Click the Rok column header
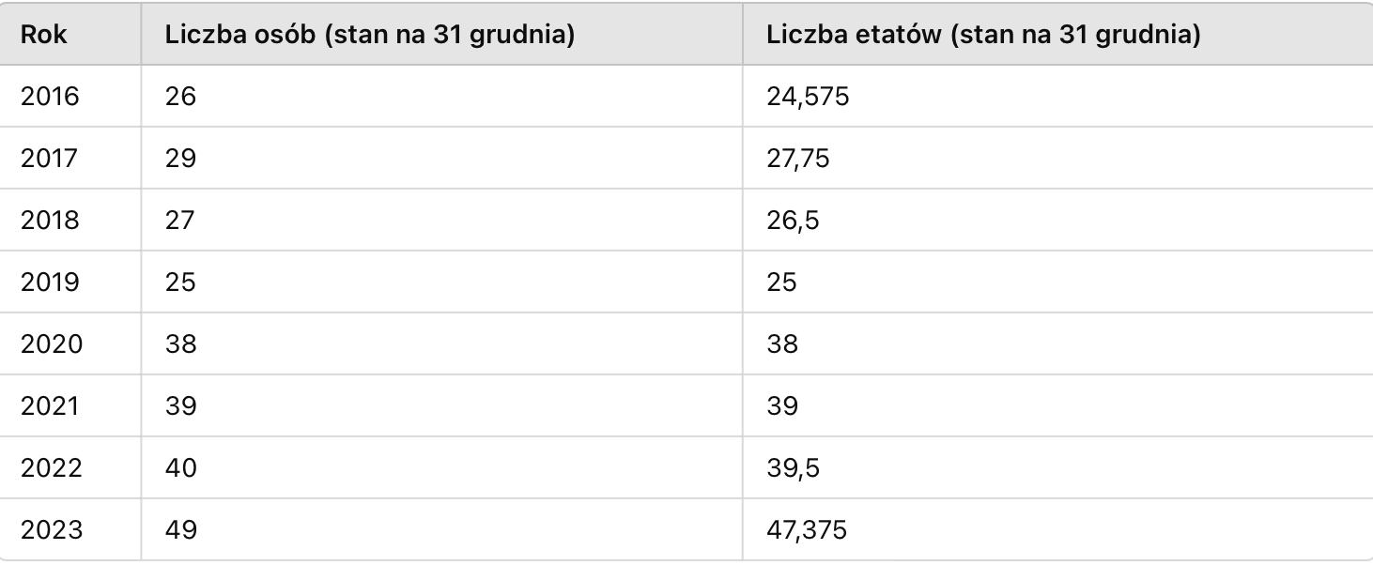1373x565 pixels. 70,34
